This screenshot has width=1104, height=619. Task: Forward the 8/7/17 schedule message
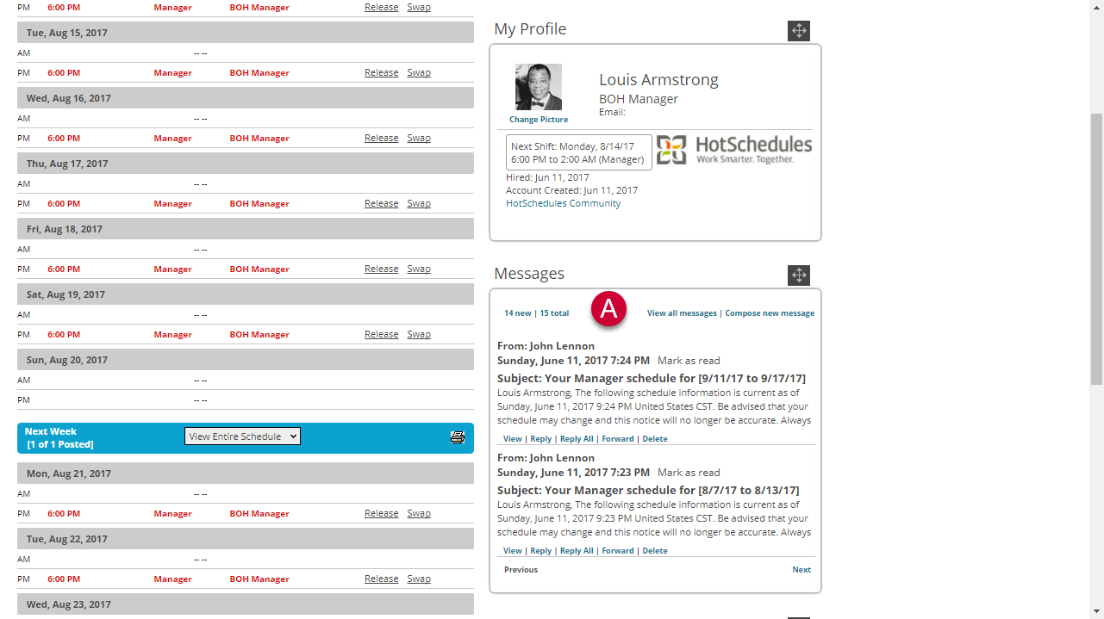click(617, 551)
